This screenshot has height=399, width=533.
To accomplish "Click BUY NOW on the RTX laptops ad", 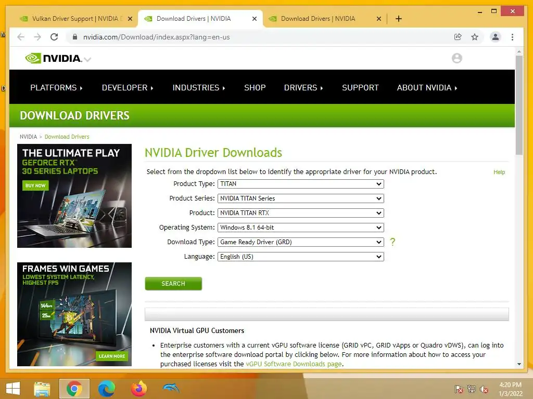I will (x=35, y=185).
